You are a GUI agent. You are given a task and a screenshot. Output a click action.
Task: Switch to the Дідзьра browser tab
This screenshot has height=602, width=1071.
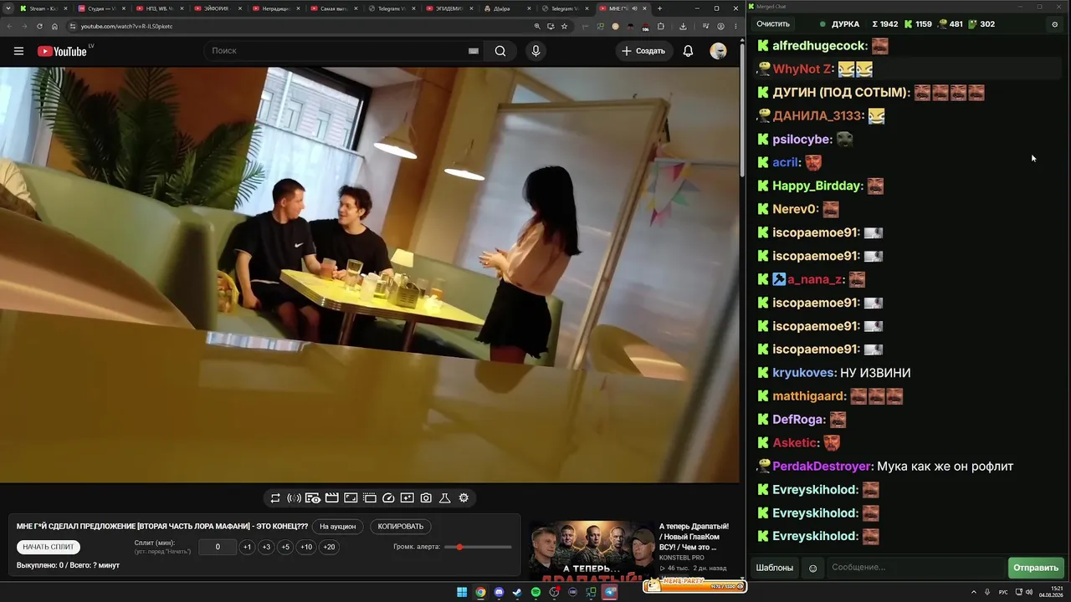pos(508,8)
